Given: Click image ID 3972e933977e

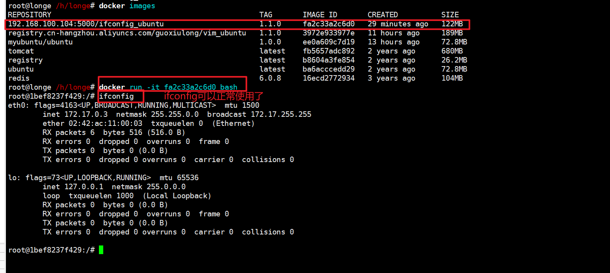Looking at the screenshot, I should 329,33.
